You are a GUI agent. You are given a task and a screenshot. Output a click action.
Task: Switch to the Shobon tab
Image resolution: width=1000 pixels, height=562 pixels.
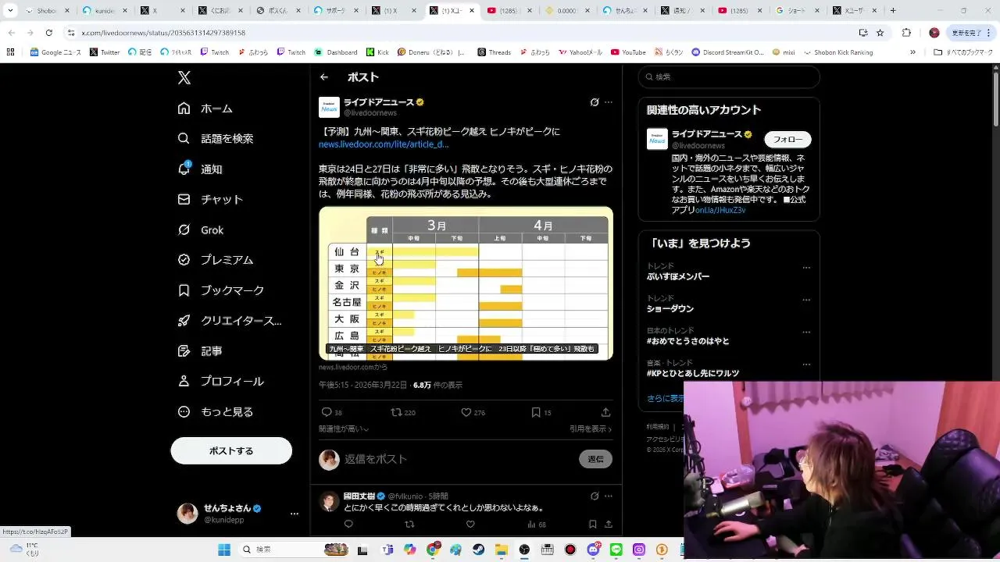pos(47,11)
